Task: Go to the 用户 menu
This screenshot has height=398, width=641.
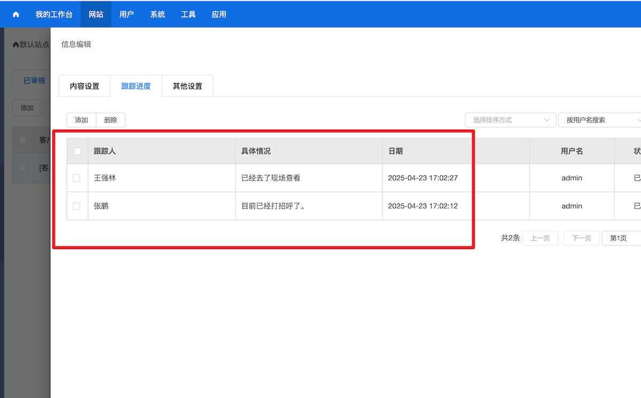Action: click(127, 14)
